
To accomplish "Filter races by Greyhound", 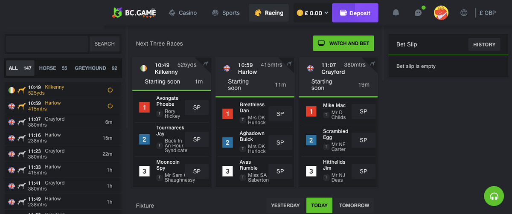I will point(96,68).
